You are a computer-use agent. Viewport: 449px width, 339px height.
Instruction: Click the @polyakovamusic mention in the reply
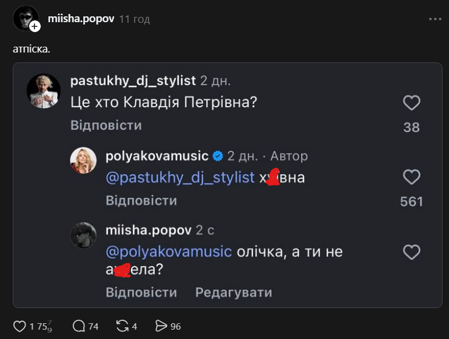pyautogui.click(x=169, y=252)
